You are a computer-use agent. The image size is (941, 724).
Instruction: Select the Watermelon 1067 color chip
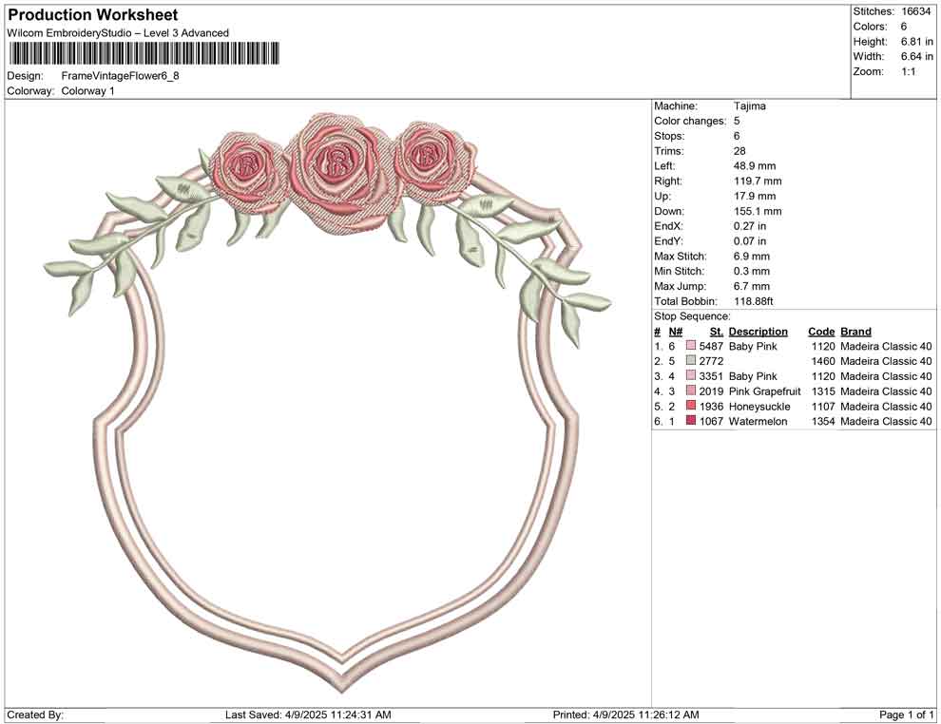pyautogui.click(x=691, y=421)
